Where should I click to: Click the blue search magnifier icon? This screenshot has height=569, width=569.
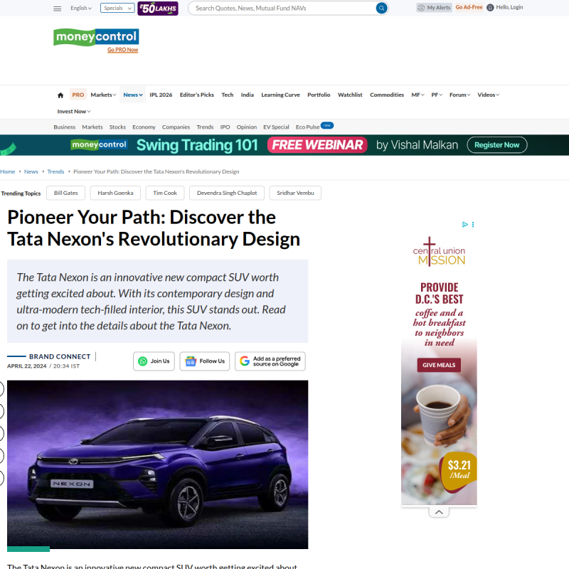(x=381, y=8)
